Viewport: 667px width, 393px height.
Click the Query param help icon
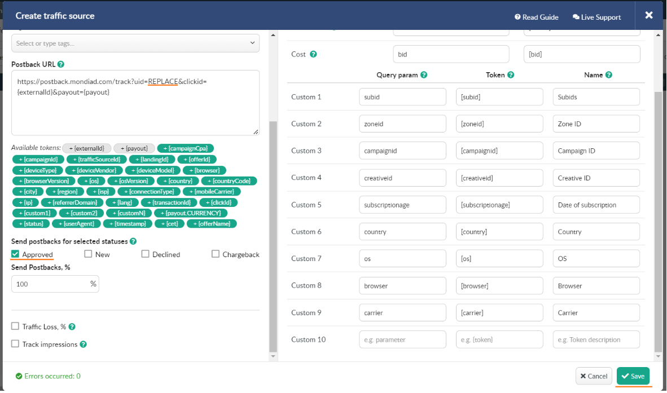[424, 75]
